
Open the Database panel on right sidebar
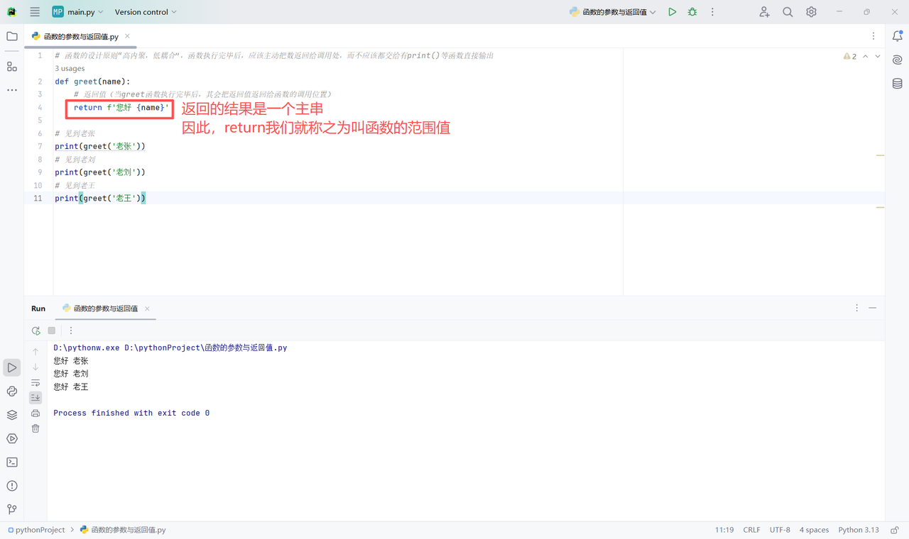pyautogui.click(x=896, y=83)
